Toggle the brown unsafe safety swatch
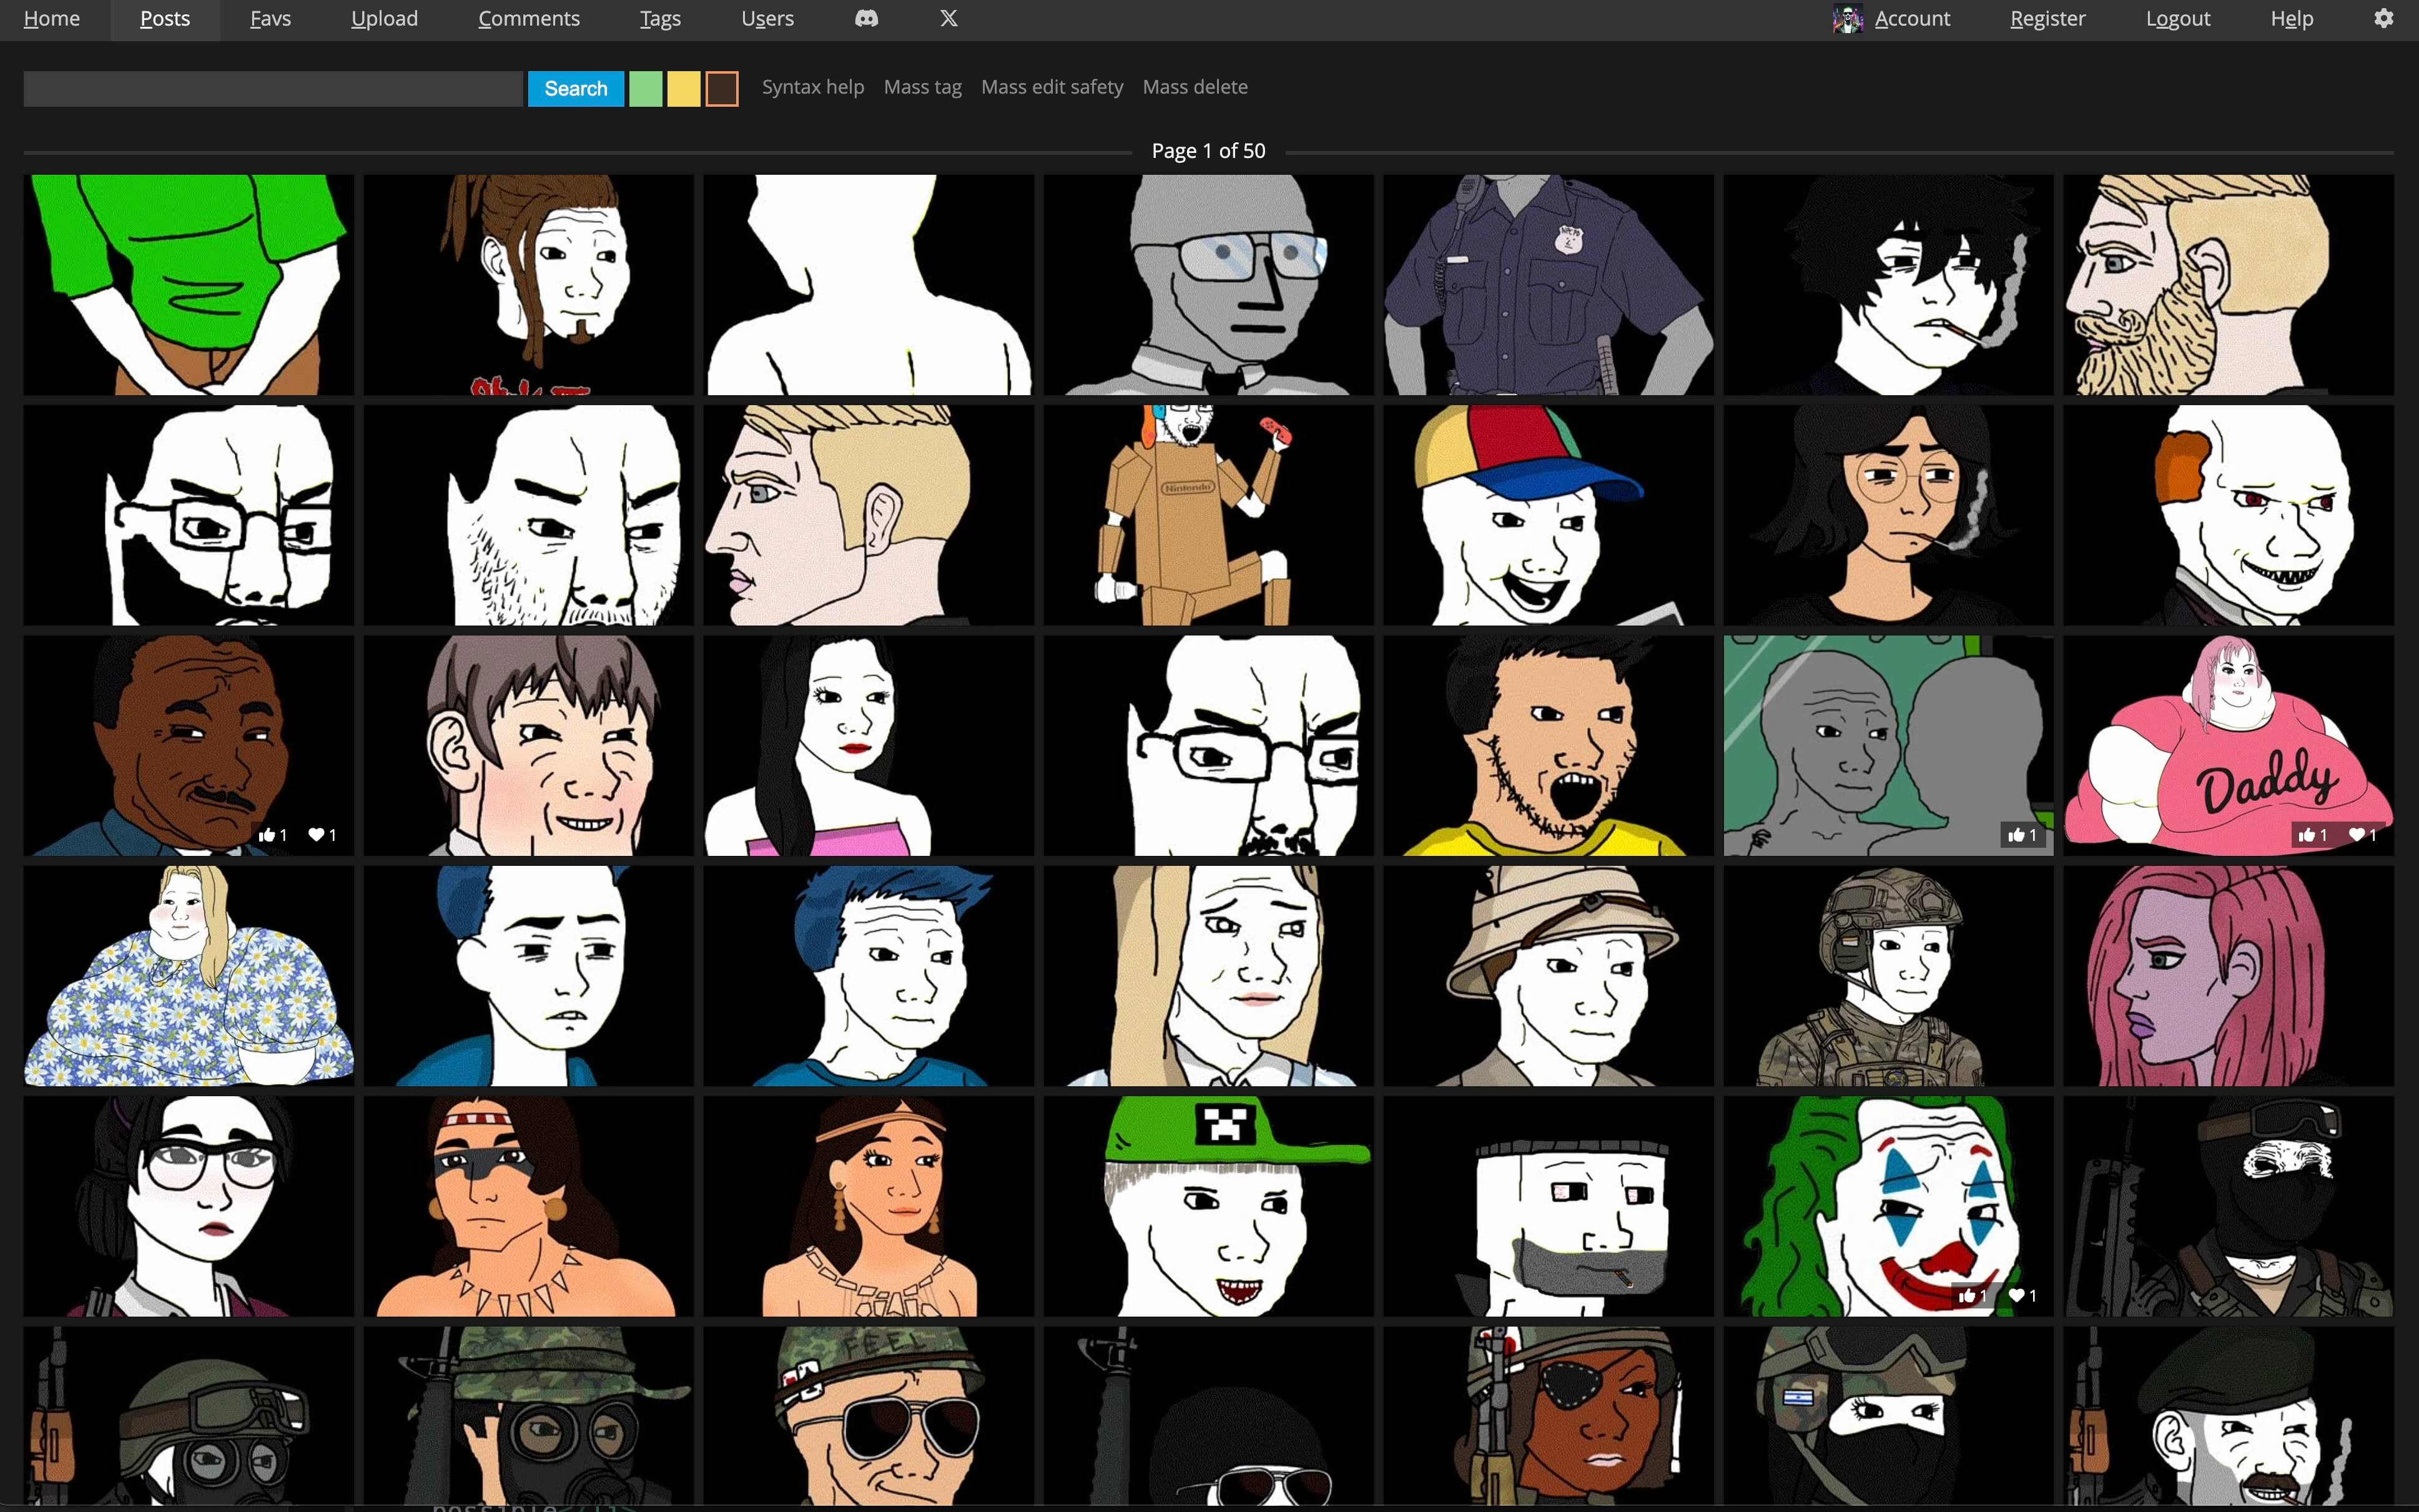Screen dimensions: 2419x1512 721,88
